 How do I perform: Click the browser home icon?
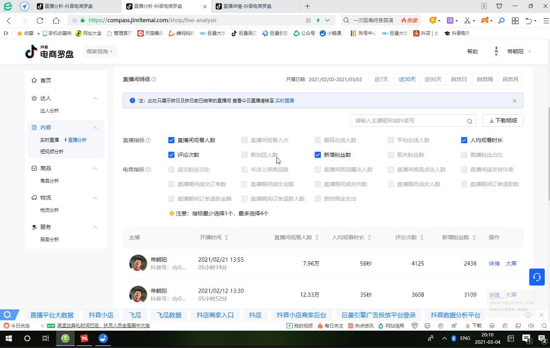(x=56, y=20)
